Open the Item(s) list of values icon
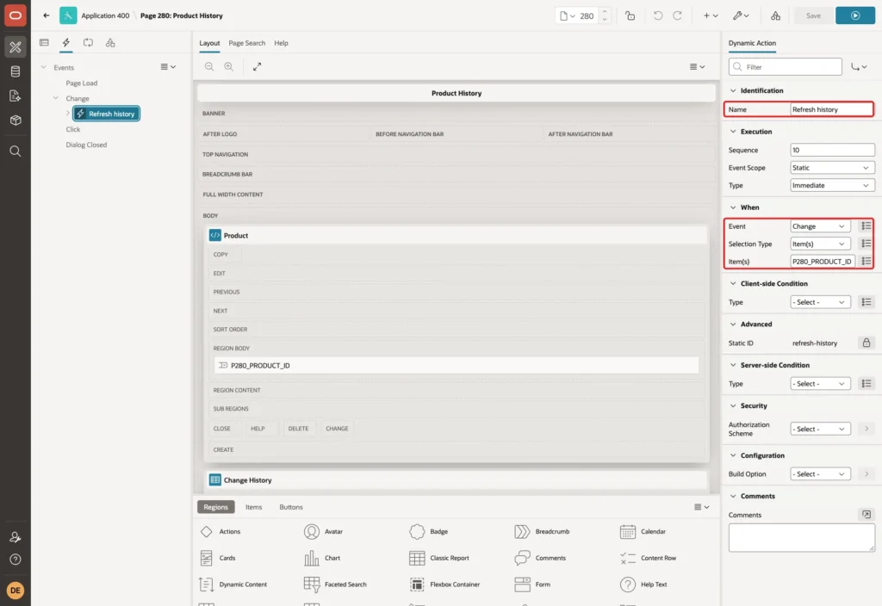 866,262
